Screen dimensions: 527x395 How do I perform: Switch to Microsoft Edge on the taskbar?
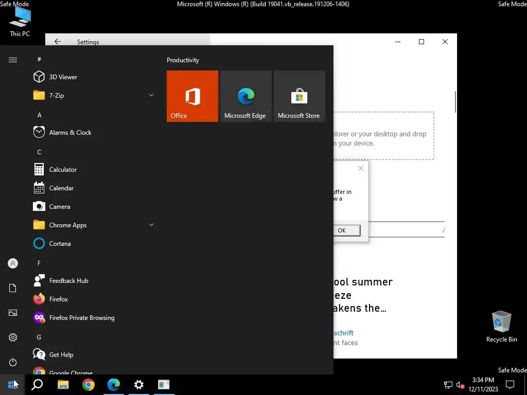pyautogui.click(x=114, y=385)
